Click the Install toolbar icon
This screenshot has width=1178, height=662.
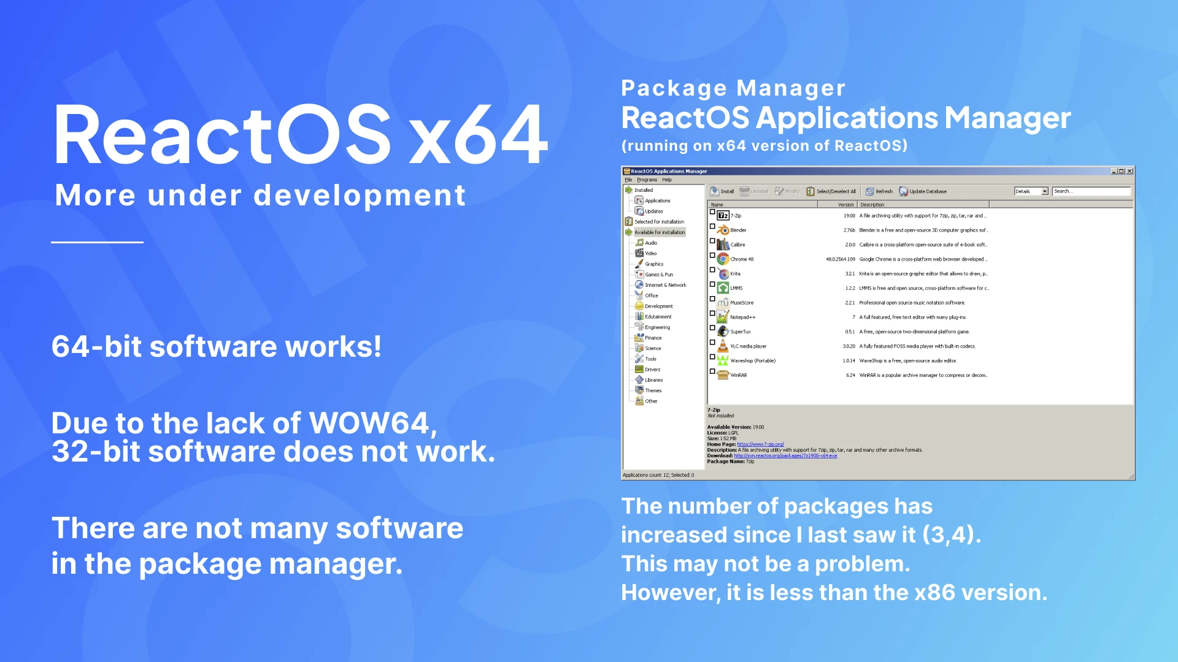point(715,191)
